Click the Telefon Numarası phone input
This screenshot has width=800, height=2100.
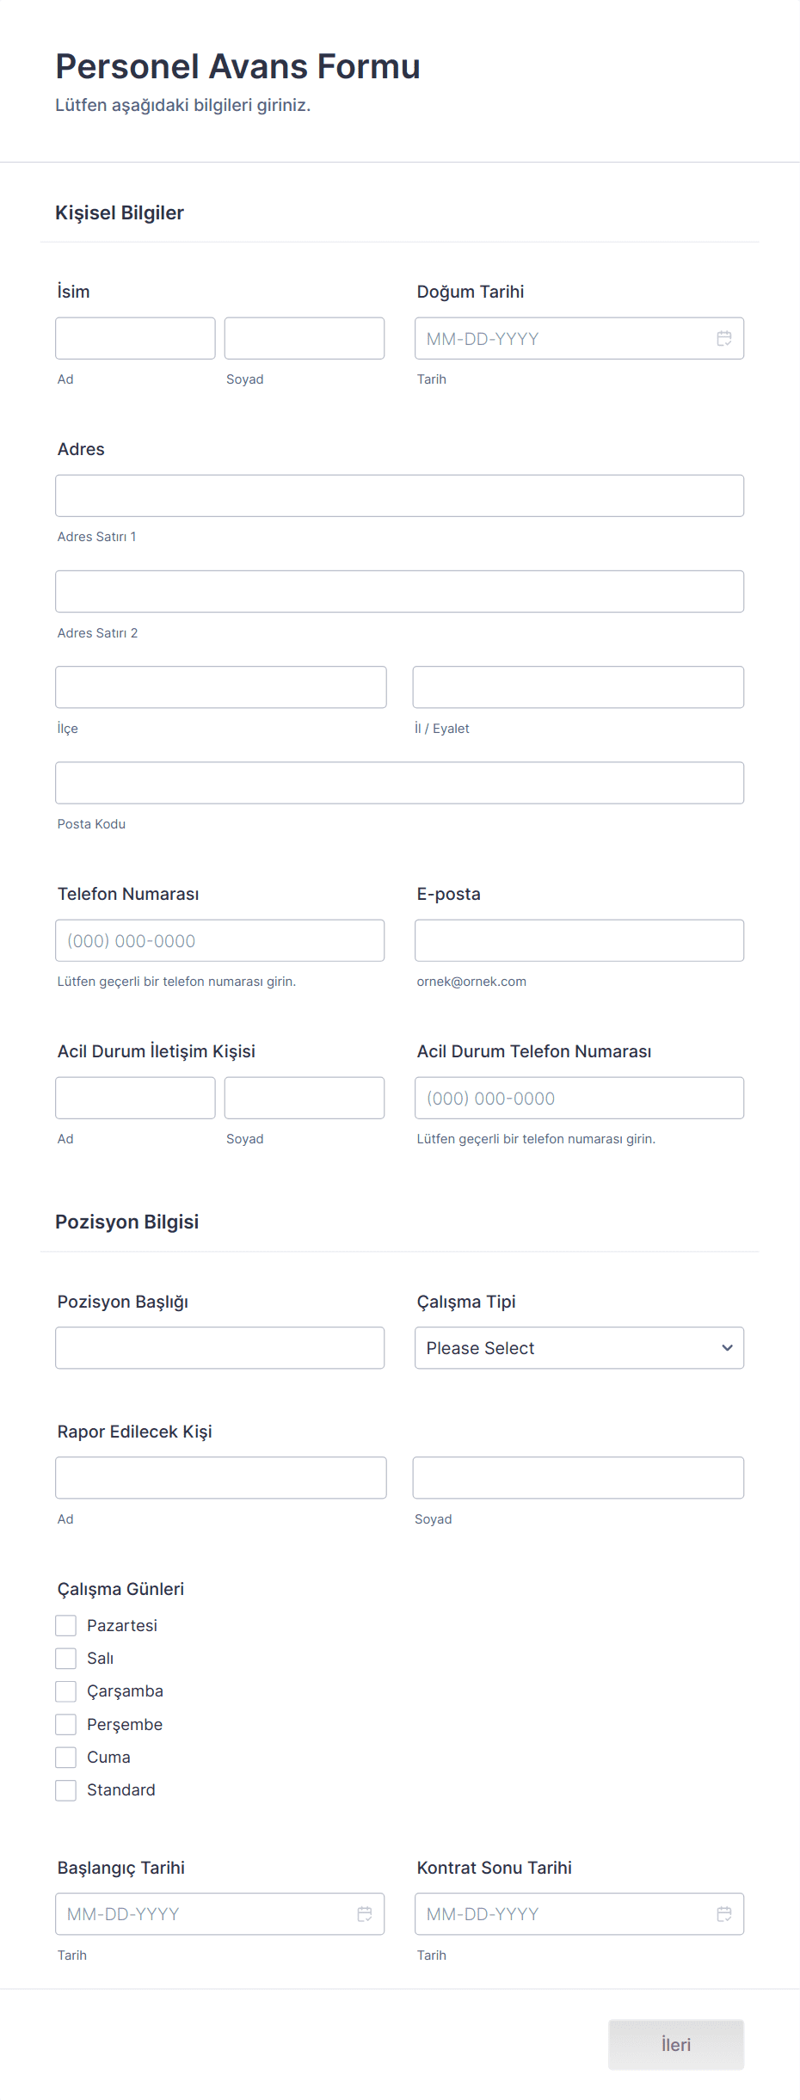click(219, 939)
